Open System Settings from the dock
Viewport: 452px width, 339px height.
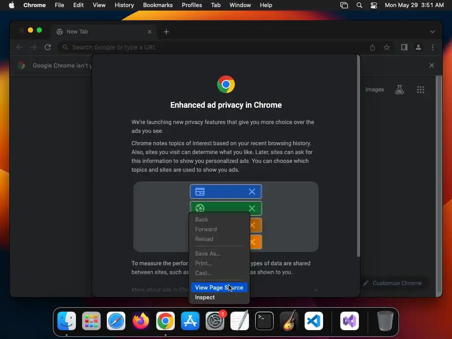tap(215, 321)
